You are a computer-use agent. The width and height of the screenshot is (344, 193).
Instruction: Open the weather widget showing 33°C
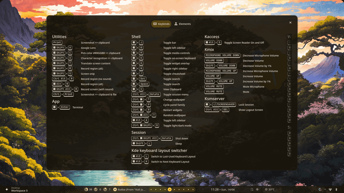click(x=269, y=189)
